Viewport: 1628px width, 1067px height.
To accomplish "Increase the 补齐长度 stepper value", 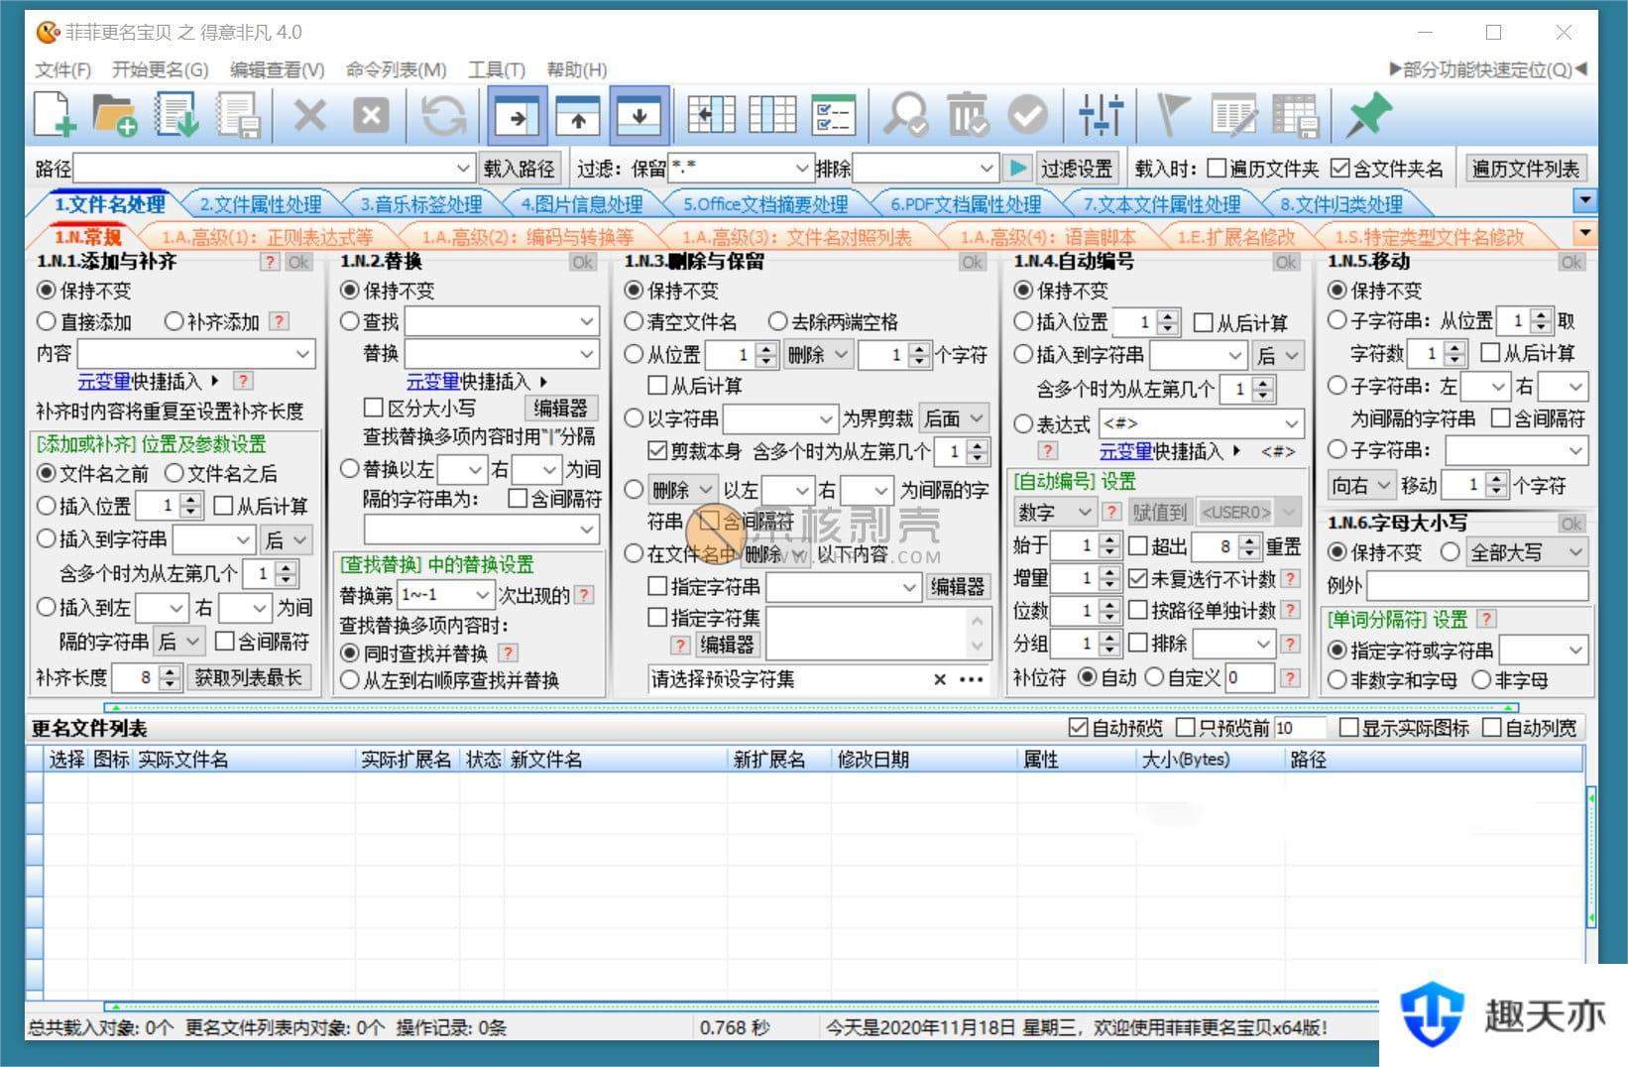I will pyautogui.click(x=171, y=671).
